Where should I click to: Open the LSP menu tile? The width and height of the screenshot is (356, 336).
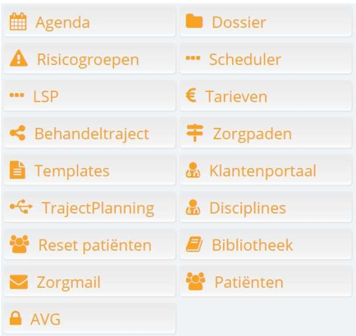(x=89, y=96)
